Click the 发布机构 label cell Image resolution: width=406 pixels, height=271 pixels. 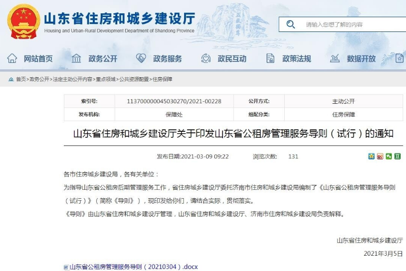(x=89, y=115)
